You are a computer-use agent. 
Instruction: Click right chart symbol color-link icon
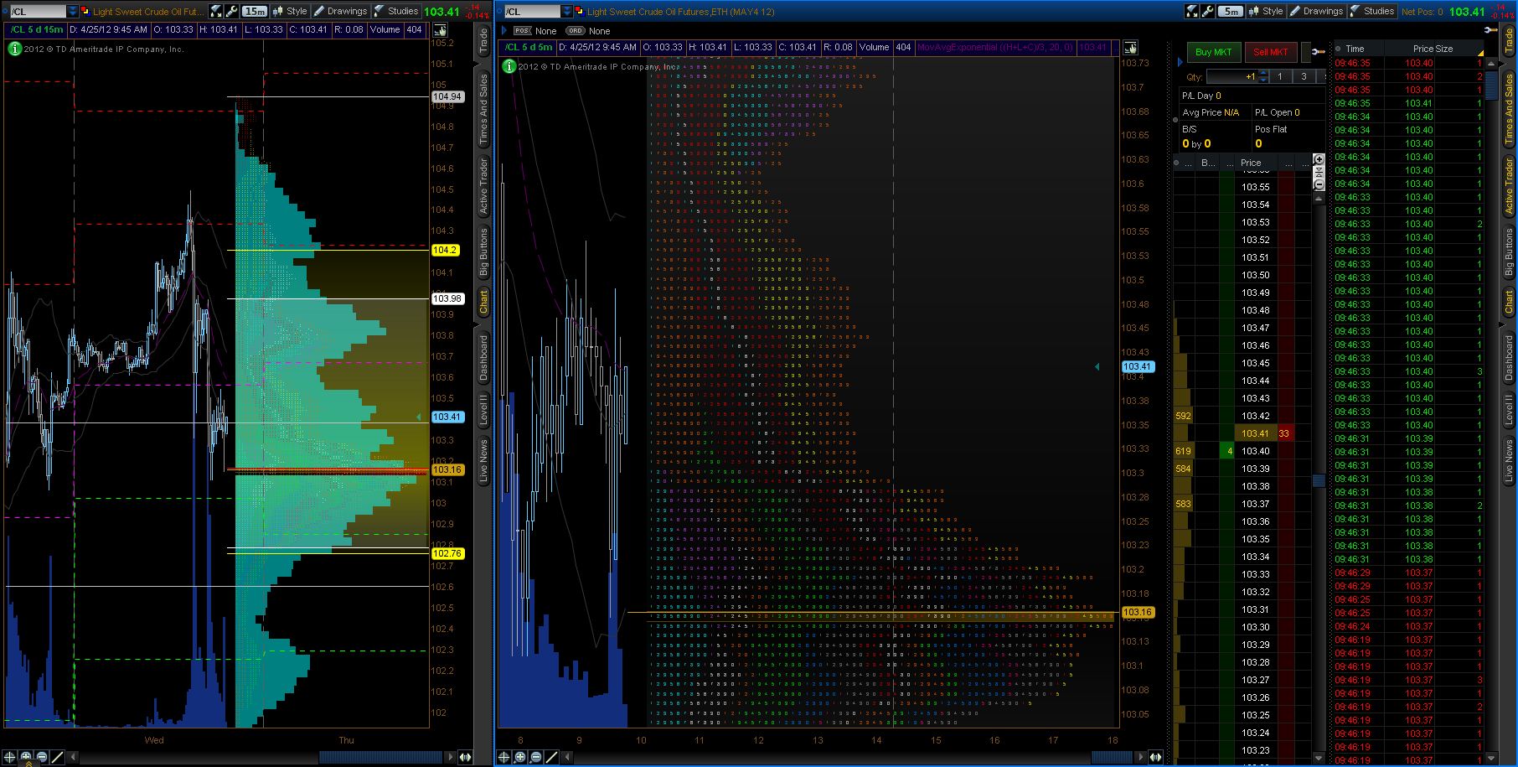(x=579, y=11)
